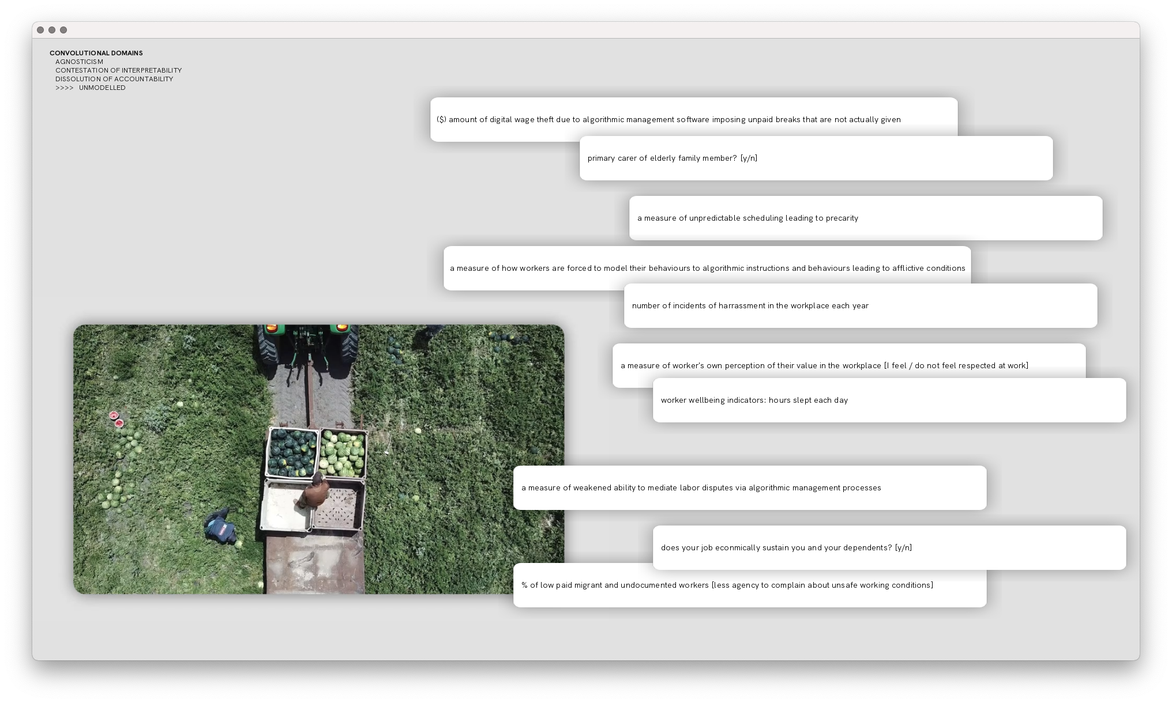Open the AGNOSTICISM menu entry
Screen dimensions: 1172x703
coord(79,62)
